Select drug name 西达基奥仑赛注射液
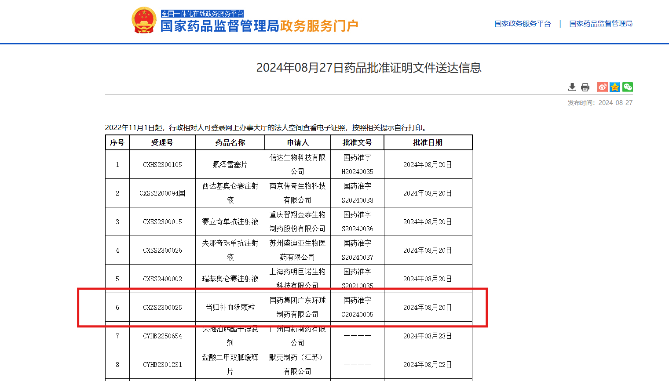The image size is (669, 381). tap(230, 193)
